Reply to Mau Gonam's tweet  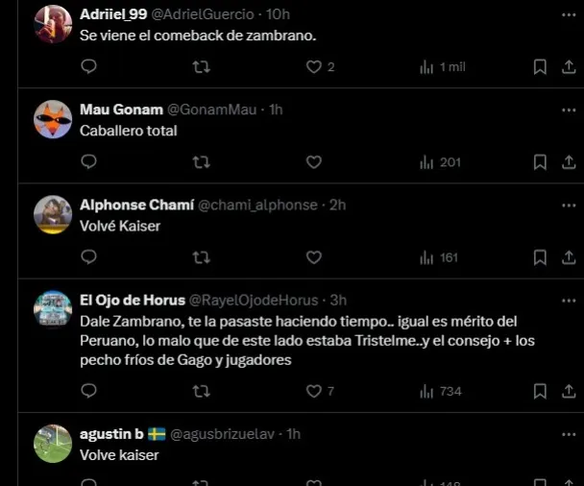point(88,162)
